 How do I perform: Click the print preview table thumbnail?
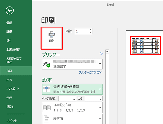[x=145, y=45]
